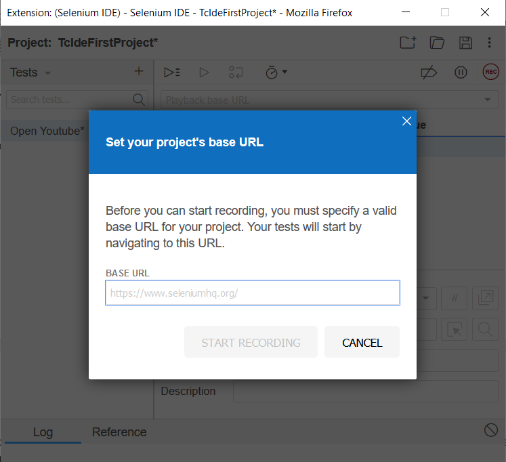The height and width of the screenshot is (462, 506).
Task: Clear the log with circle-slash icon
Action: point(491,430)
